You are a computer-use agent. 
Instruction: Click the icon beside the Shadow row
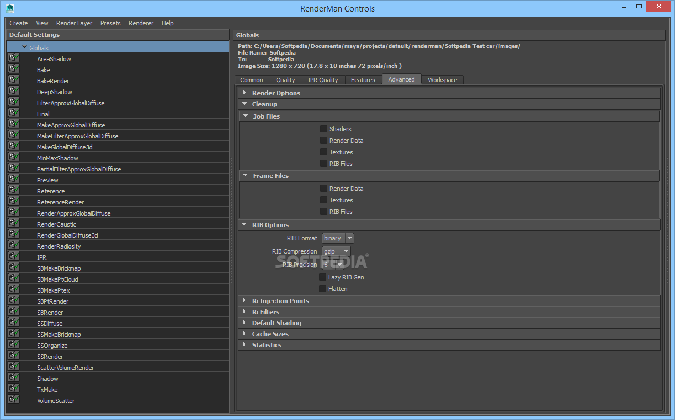tap(14, 378)
